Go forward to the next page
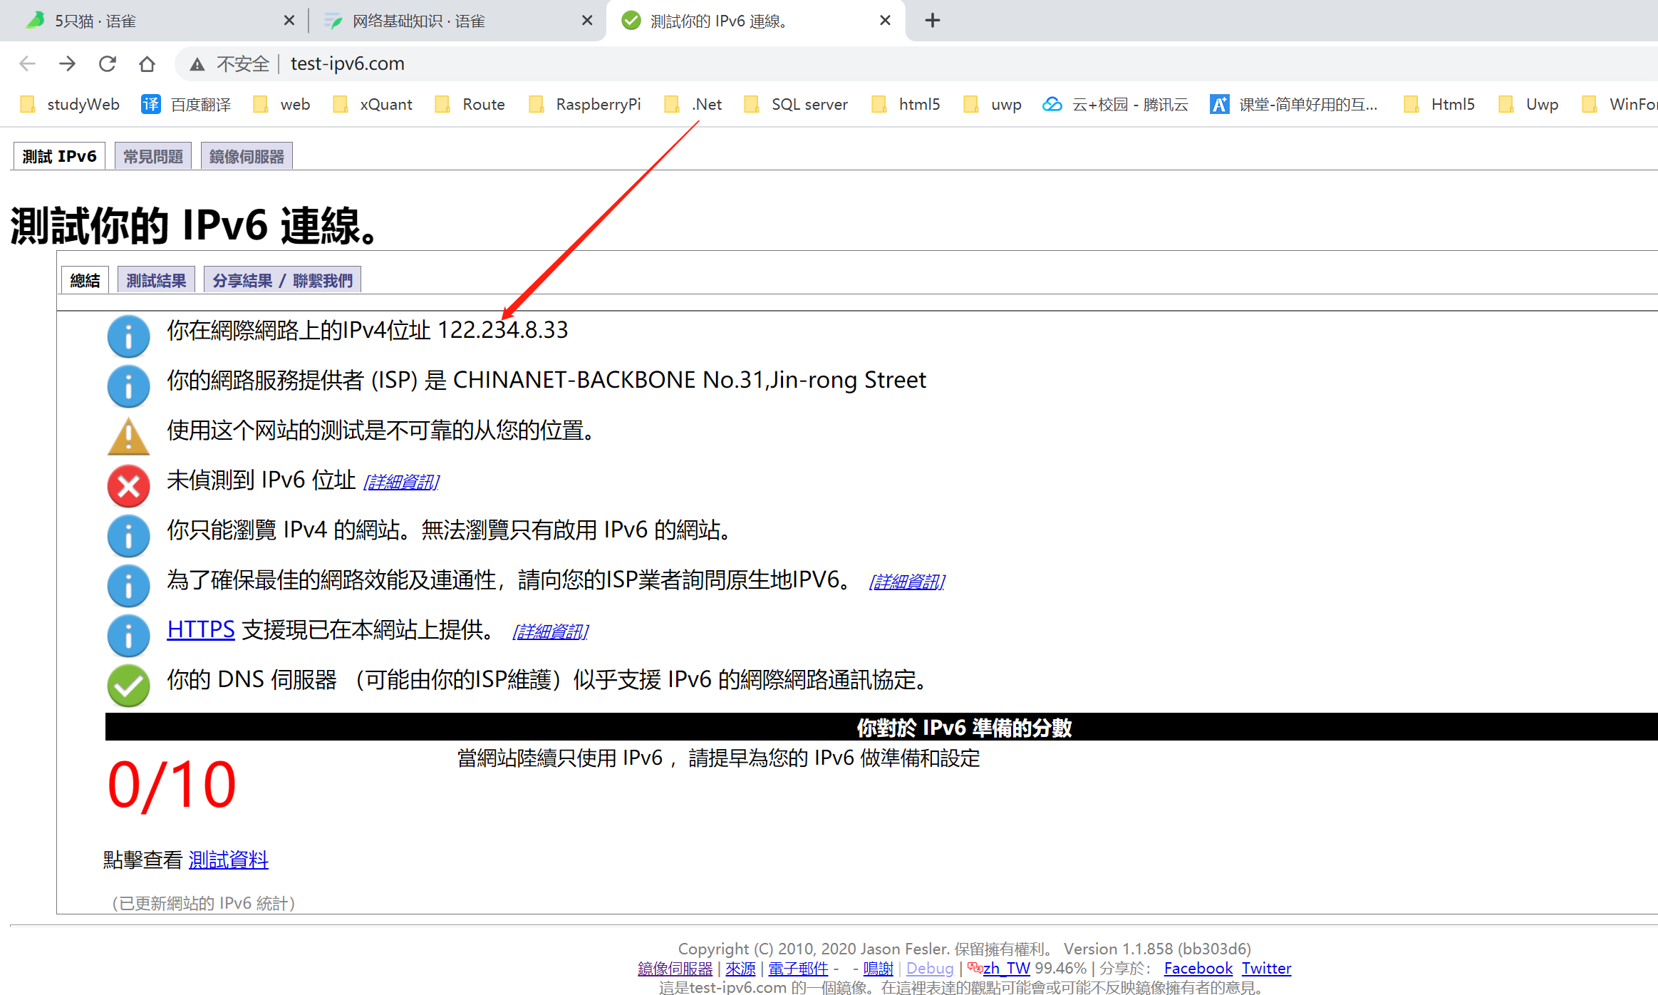The width and height of the screenshot is (1658, 995). tap(68, 64)
